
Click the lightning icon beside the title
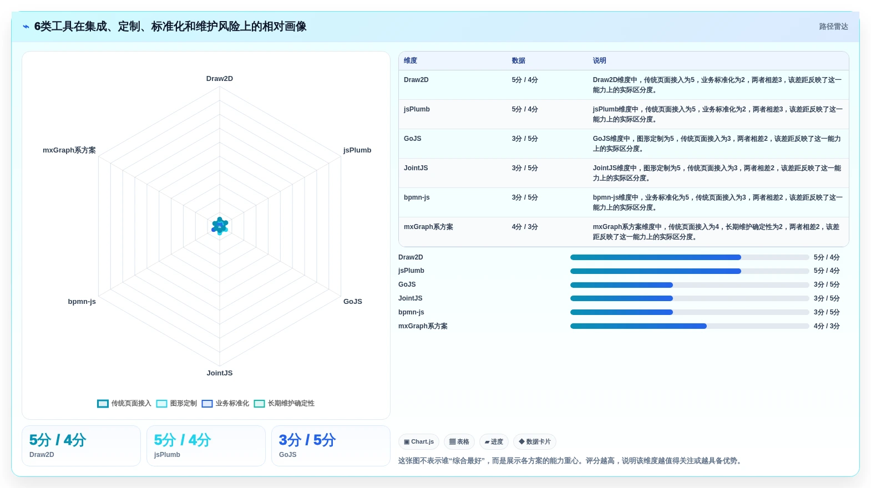pos(26,27)
